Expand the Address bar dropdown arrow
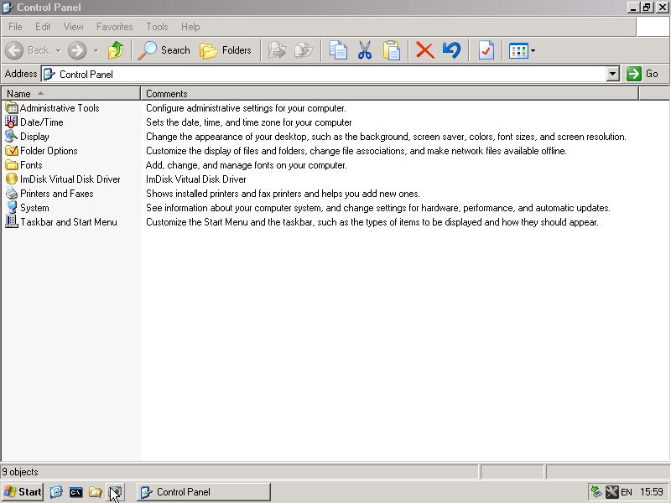 [612, 74]
